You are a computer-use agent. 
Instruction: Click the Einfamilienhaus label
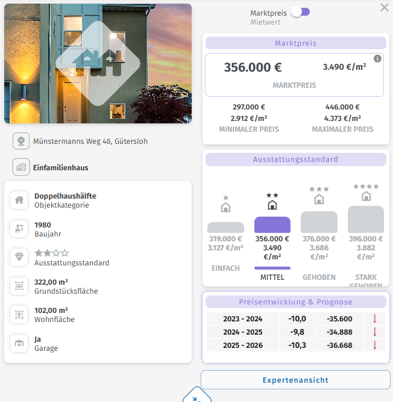pos(61,168)
